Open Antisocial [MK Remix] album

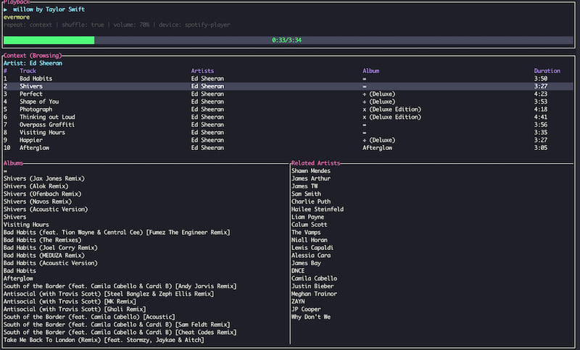(x=70, y=301)
